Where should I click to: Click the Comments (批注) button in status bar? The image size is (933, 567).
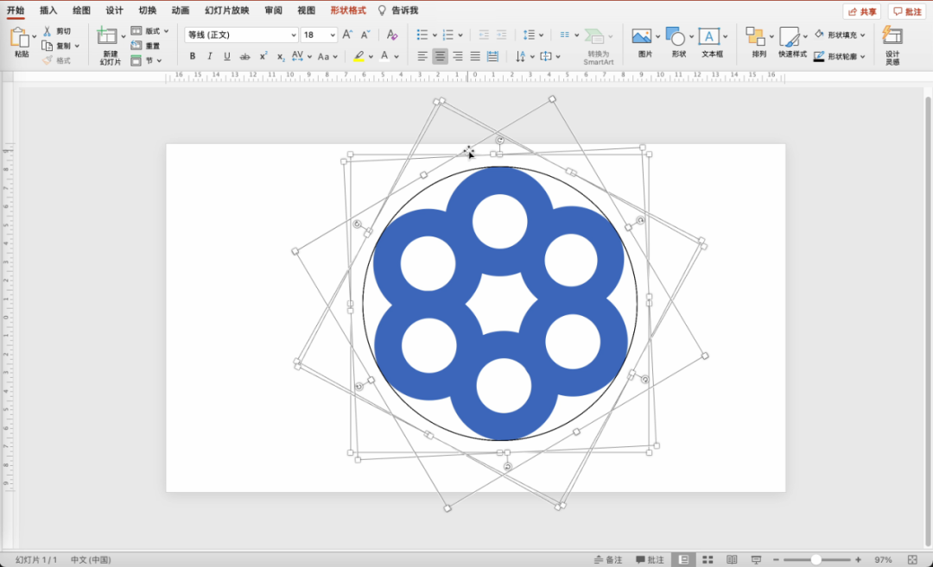click(x=650, y=559)
